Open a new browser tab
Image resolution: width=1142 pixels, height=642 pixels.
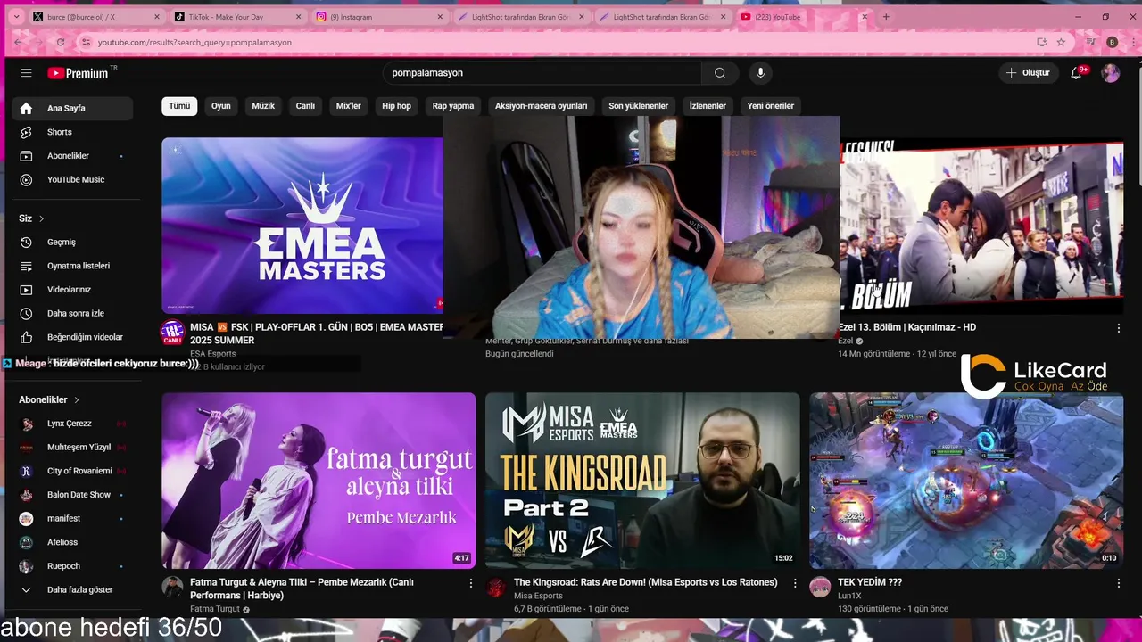click(886, 17)
